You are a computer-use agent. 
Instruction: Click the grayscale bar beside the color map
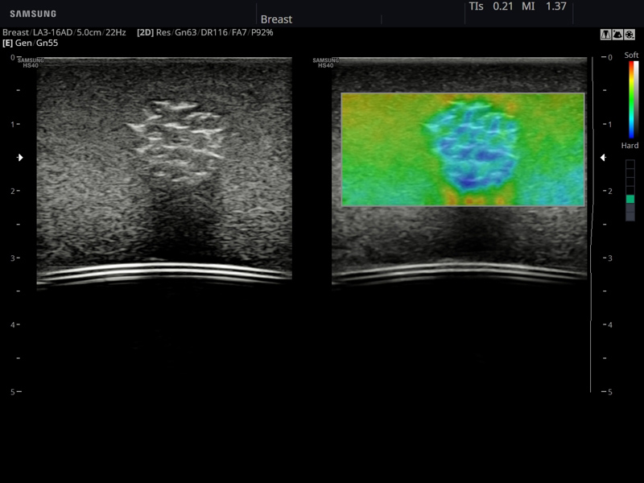pyautogui.click(x=636, y=100)
